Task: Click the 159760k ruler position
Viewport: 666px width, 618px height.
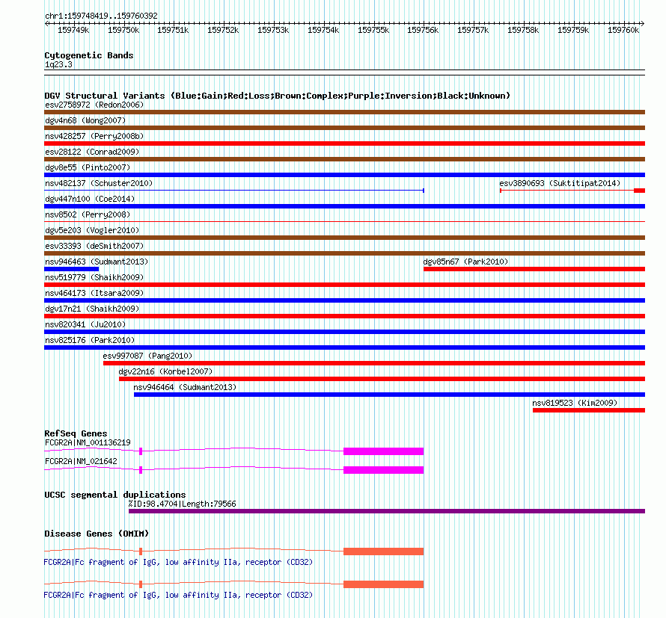Action: pos(623,30)
